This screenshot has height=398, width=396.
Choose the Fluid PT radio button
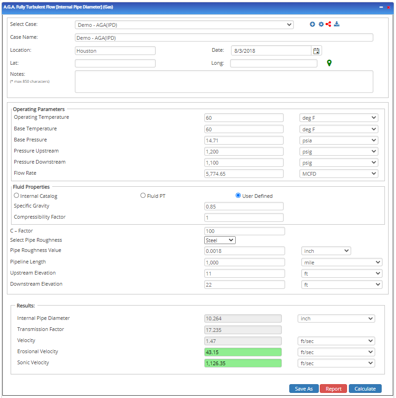tap(143, 196)
